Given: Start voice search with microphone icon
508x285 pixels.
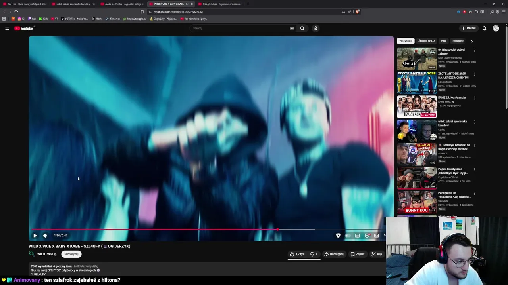Looking at the screenshot, I should (316, 28).
